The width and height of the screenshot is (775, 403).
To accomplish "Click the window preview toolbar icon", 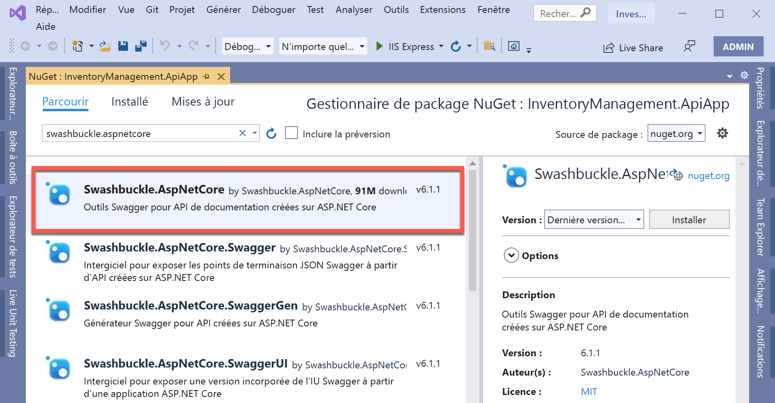I will (514, 46).
